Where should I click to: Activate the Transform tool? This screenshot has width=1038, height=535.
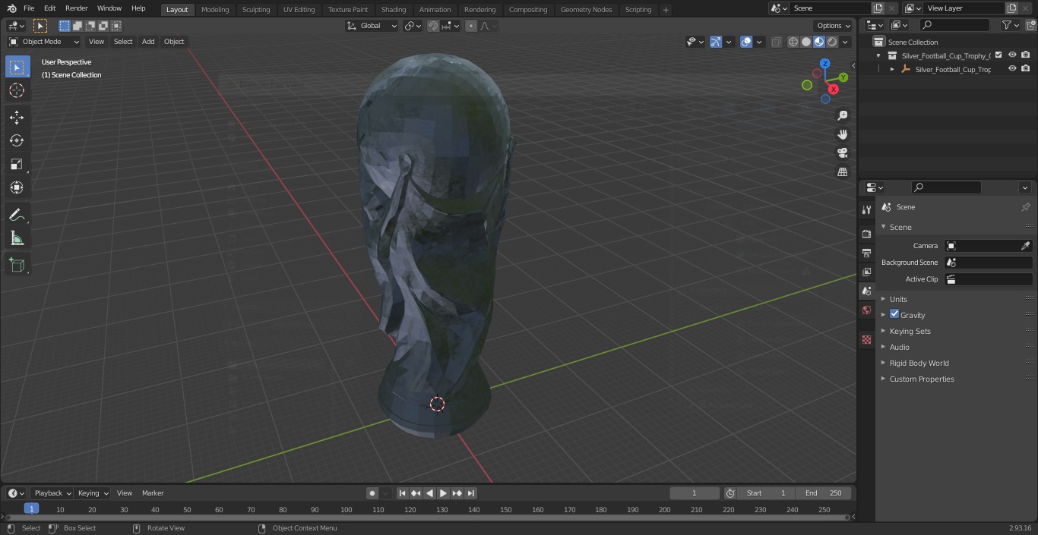point(17,187)
